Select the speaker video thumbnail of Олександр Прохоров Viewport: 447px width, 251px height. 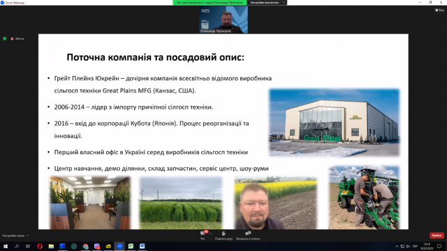223,20
